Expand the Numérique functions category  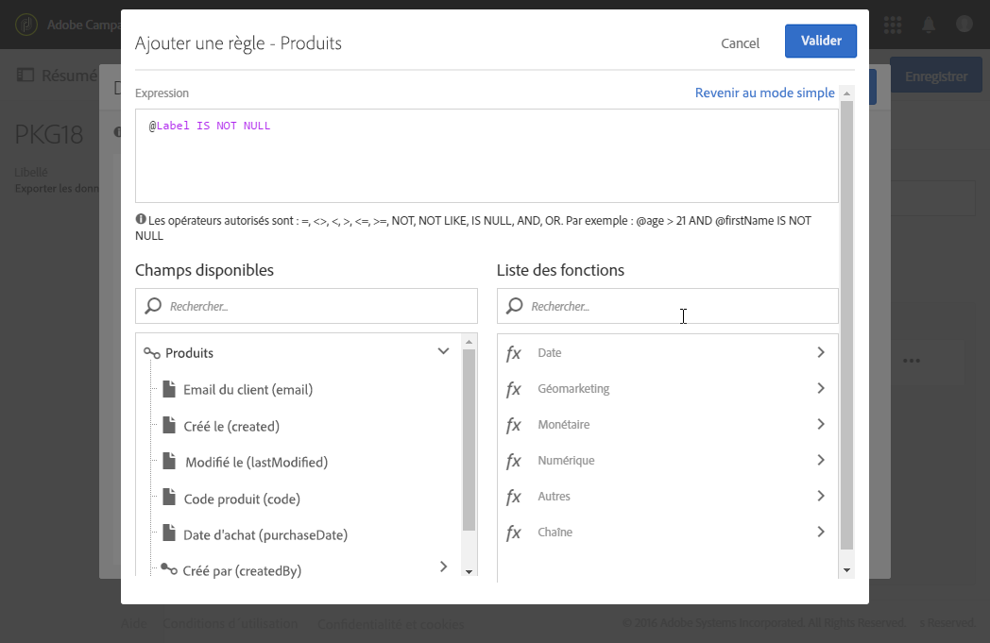pos(820,461)
